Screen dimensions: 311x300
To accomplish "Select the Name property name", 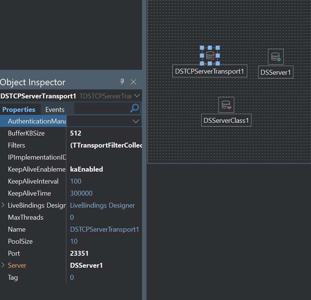I will 16,229.
